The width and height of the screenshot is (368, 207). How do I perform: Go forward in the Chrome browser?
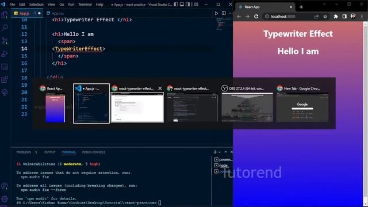[247, 17]
